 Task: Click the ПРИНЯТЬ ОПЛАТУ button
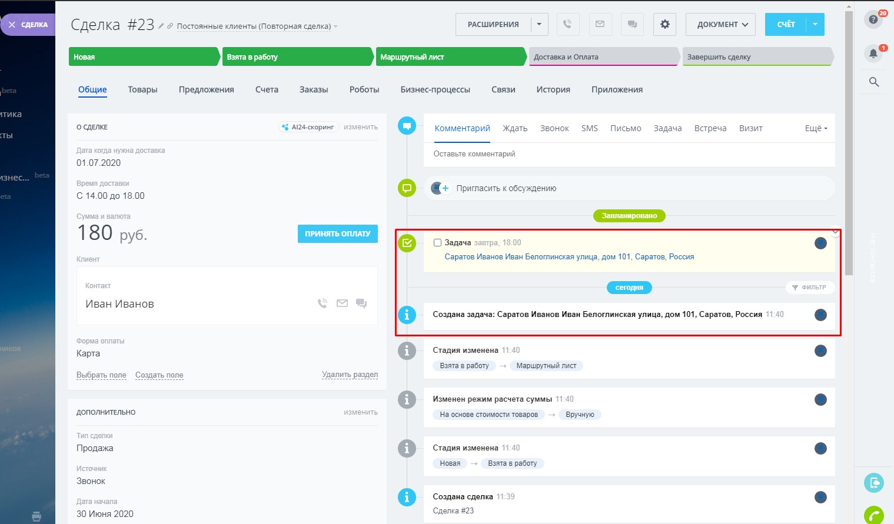[x=337, y=233]
